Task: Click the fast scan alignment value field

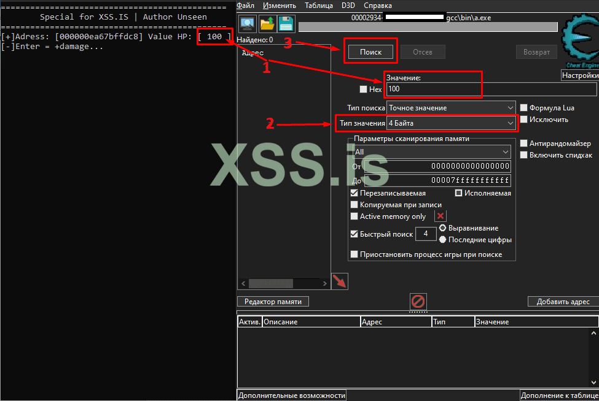Action: [426, 234]
